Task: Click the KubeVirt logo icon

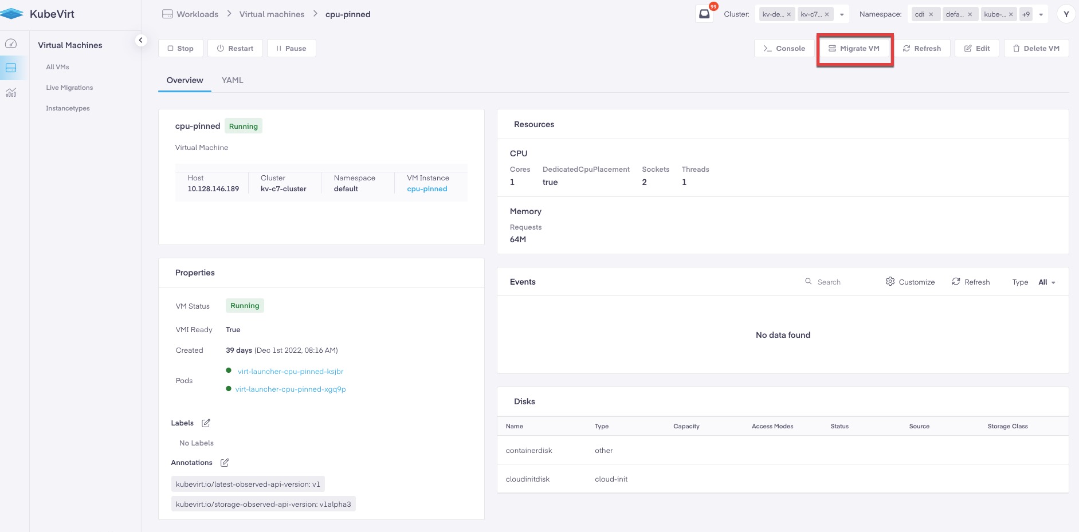Action: (x=11, y=14)
